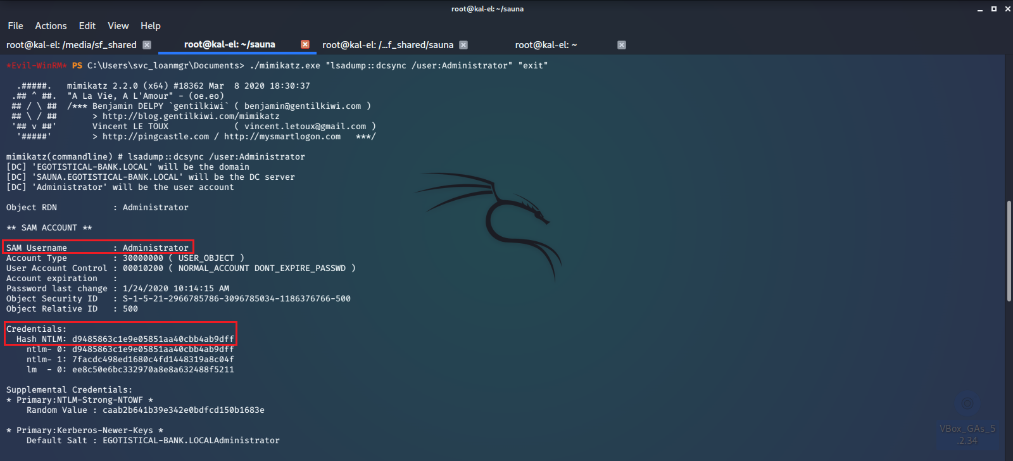Click the SAM Username Administrator line

coord(98,248)
